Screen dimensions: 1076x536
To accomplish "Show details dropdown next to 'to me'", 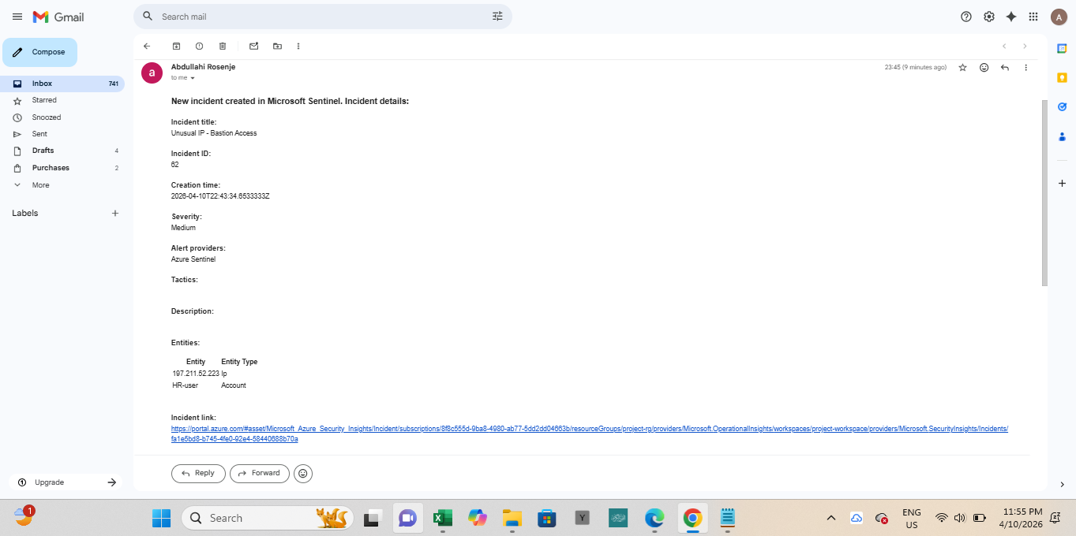I will (x=192, y=78).
